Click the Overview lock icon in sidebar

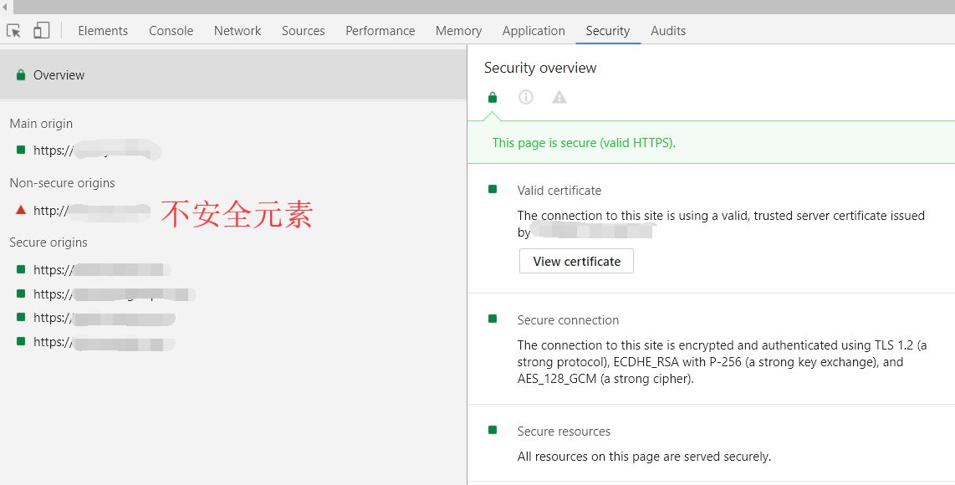click(x=21, y=75)
